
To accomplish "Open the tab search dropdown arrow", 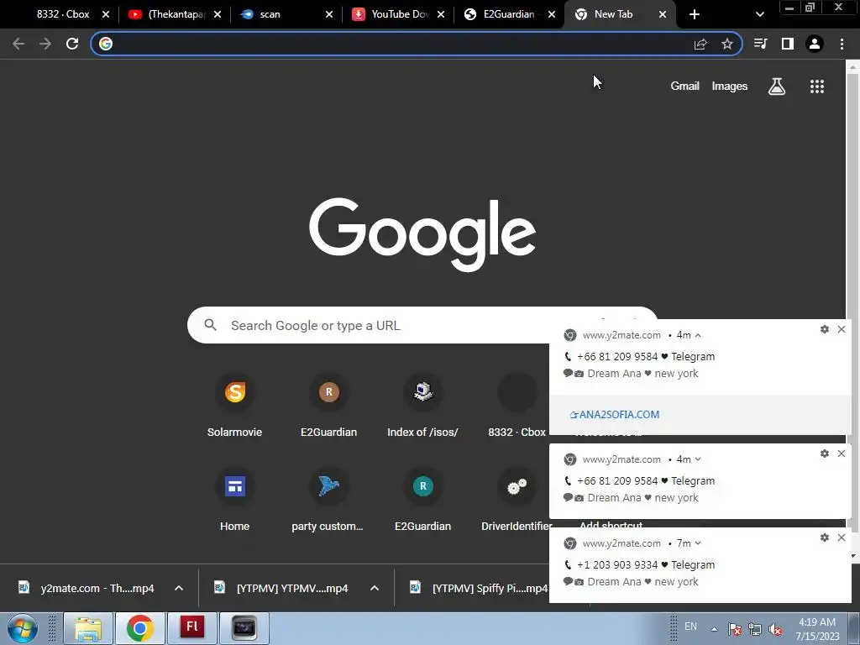I will click(x=759, y=14).
